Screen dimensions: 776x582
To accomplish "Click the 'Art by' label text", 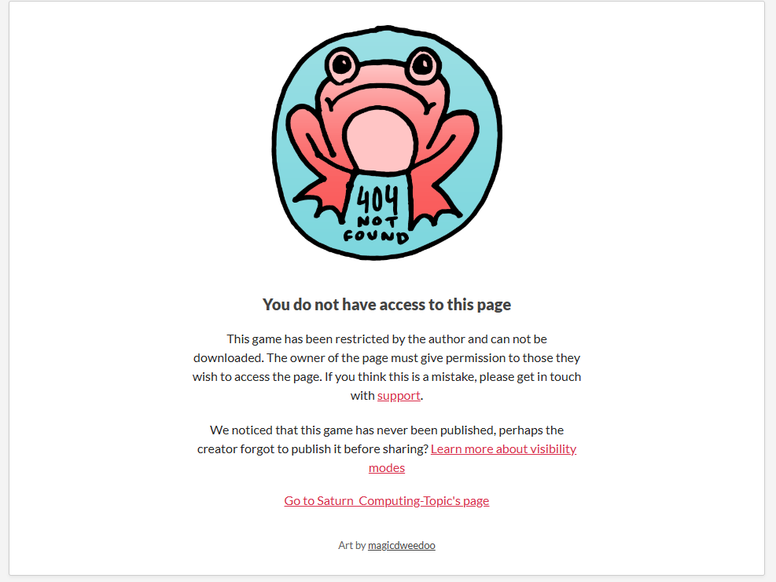I will tap(352, 545).
